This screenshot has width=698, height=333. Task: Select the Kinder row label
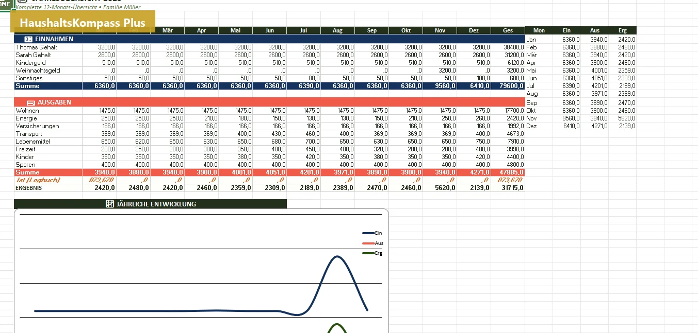coord(25,157)
